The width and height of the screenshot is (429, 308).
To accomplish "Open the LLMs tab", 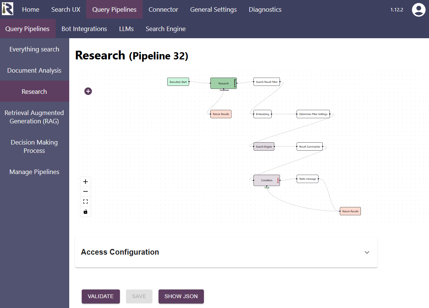I will click(126, 28).
